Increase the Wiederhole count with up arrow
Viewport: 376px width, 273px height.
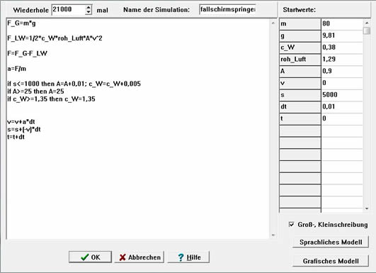(89, 7)
